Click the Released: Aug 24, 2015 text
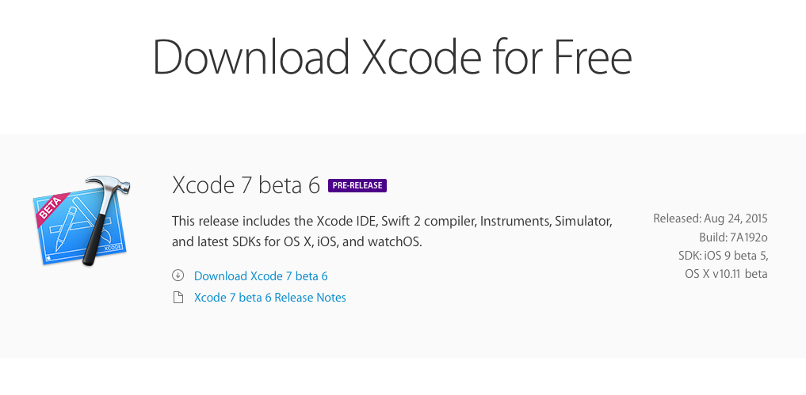Image resolution: width=806 pixels, height=395 pixels. (x=710, y=218)
